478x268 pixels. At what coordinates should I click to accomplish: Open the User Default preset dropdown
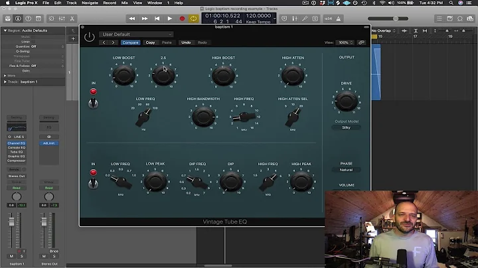click(136, 34)
